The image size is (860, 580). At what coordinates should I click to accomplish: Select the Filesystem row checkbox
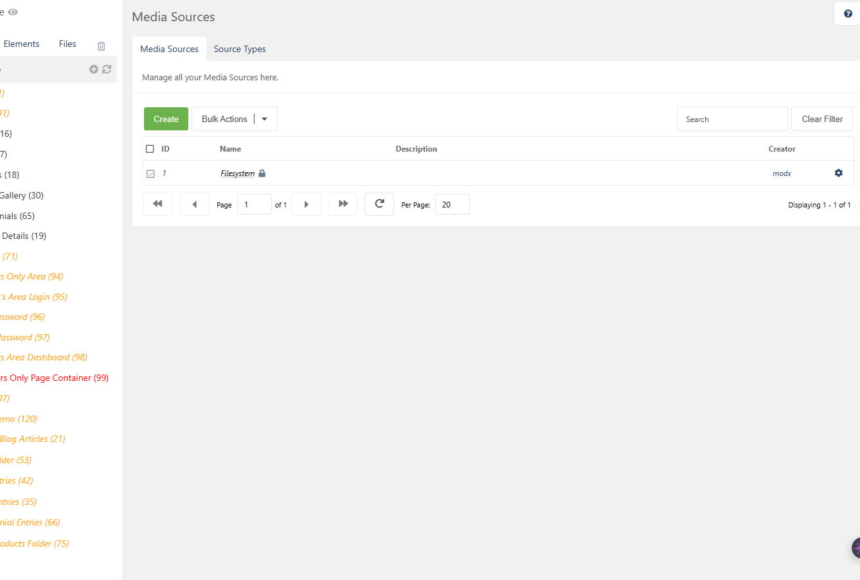tap(150, 173)
